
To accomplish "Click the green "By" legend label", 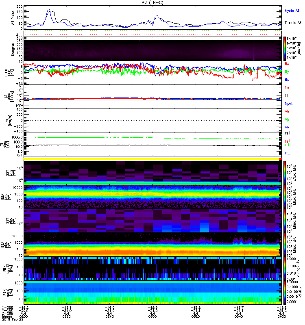I will pos(287,71).
